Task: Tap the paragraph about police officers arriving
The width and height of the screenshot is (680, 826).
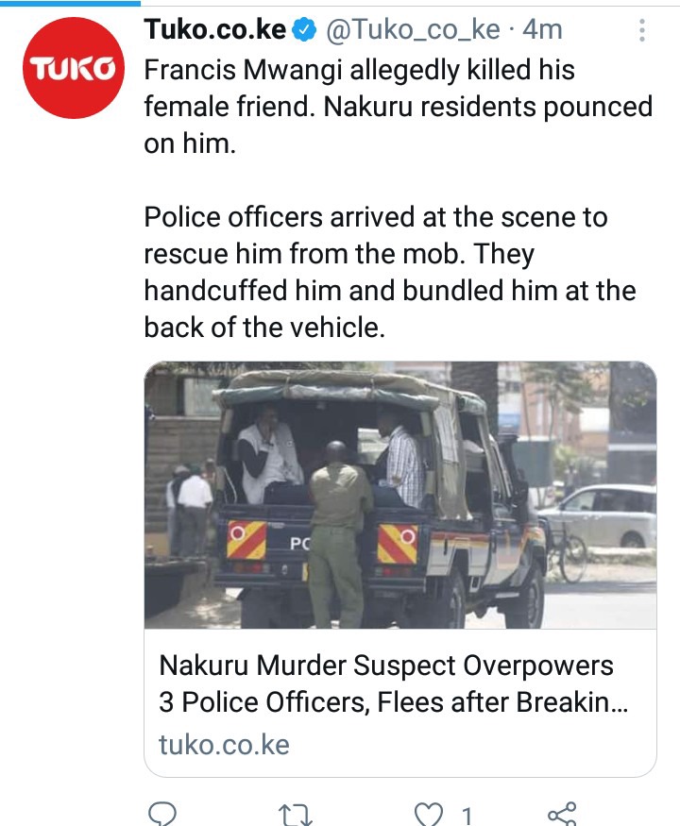Action: pyautogui.click(x=390, y=273)
